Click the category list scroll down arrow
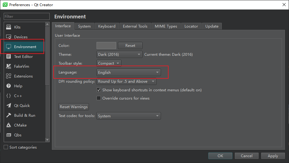Screen dimensions: 289x163 pos(48,140)
